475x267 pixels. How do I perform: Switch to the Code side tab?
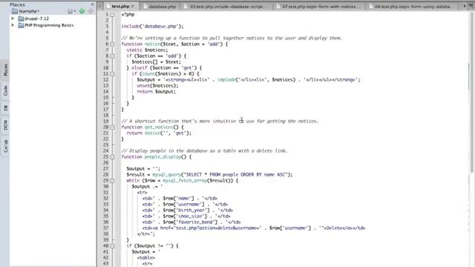point(5,90)
